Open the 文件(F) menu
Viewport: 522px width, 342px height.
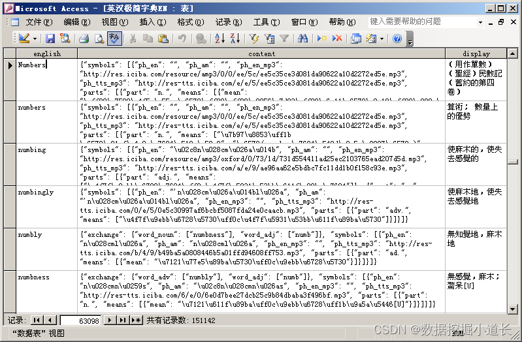coord(39,22)
